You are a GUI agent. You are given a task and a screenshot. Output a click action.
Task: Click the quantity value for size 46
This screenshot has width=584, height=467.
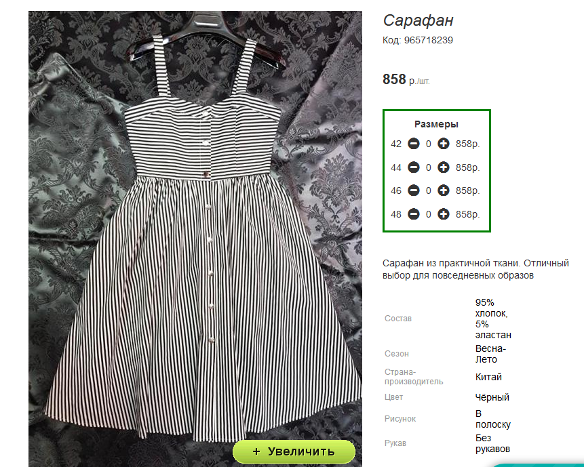(x=428, y=191)
